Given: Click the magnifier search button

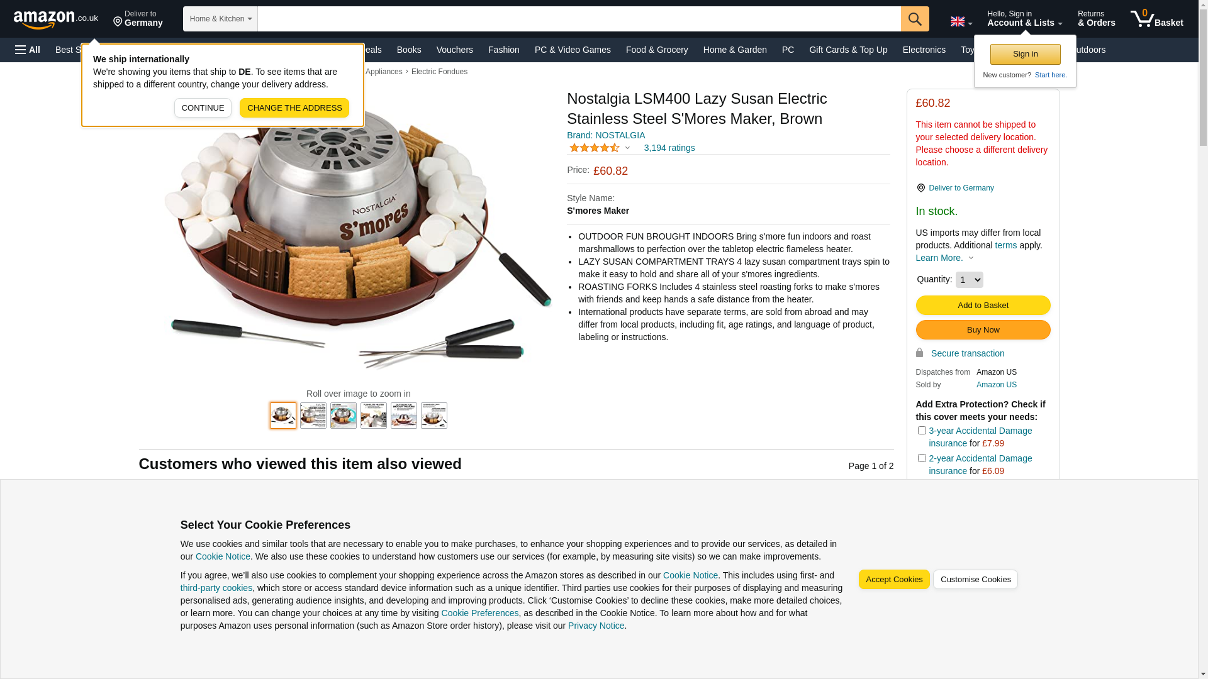Looking at the screenshot, I should click(x=915, y=19).
